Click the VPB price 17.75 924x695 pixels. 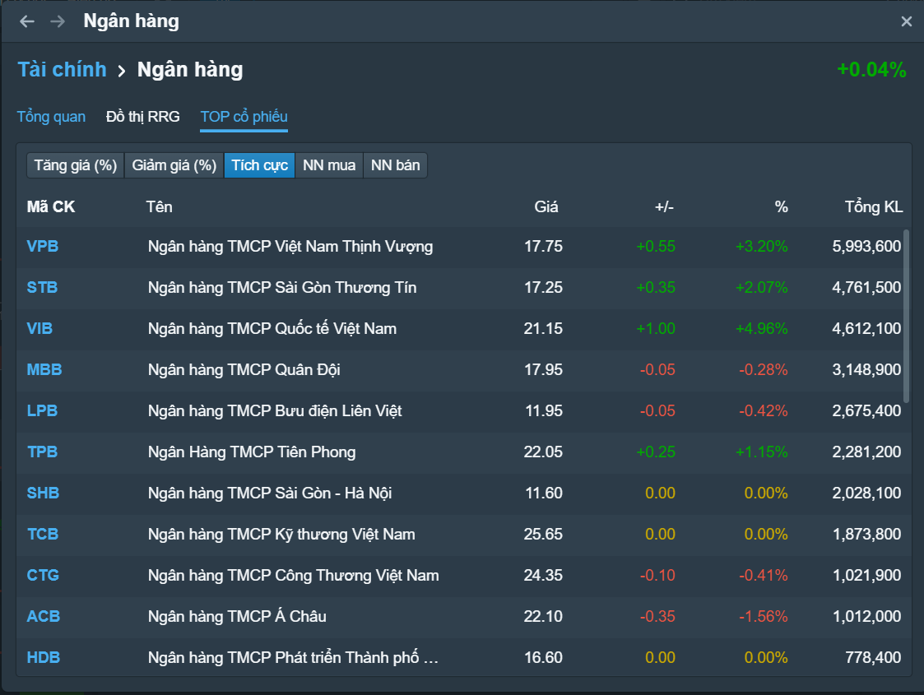[x=543, y=246]
